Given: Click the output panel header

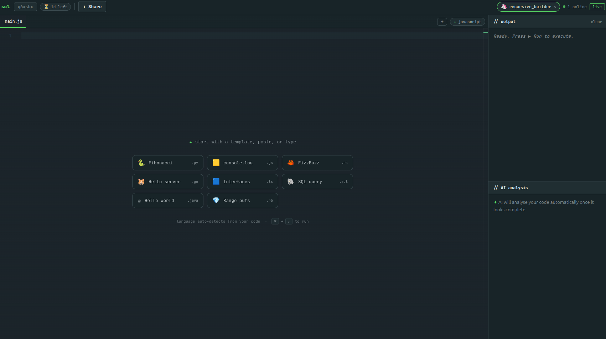Looking at the screenshot, I should (547, 22).
